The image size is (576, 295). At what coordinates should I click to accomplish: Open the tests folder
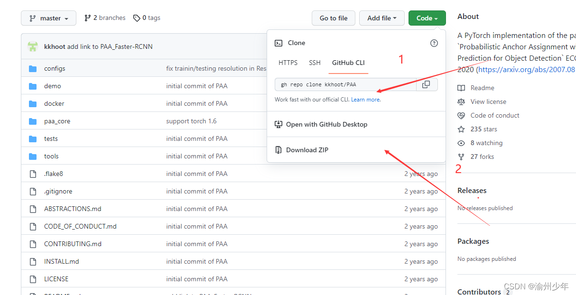(51, 138)
